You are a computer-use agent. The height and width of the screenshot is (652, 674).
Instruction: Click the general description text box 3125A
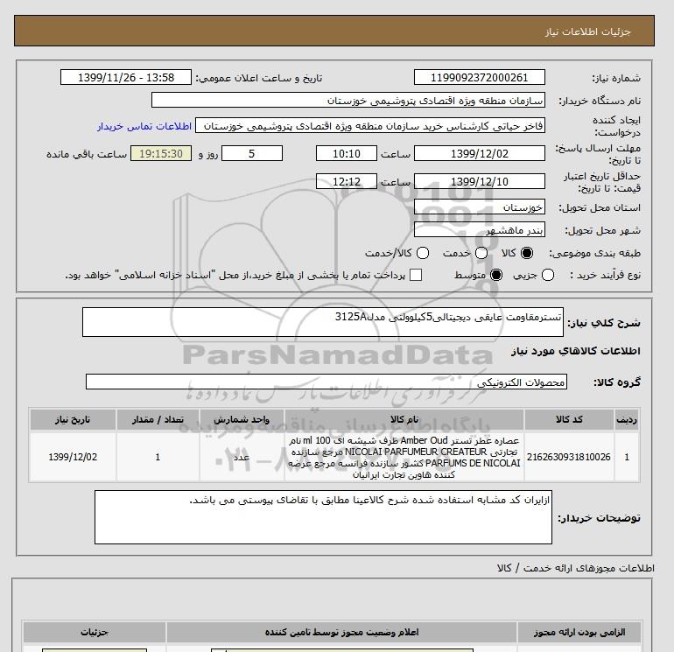(x=323, y=322)
